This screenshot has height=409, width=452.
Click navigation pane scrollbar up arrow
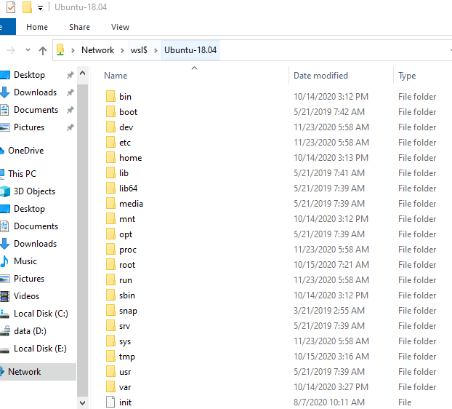pos(82,73)
